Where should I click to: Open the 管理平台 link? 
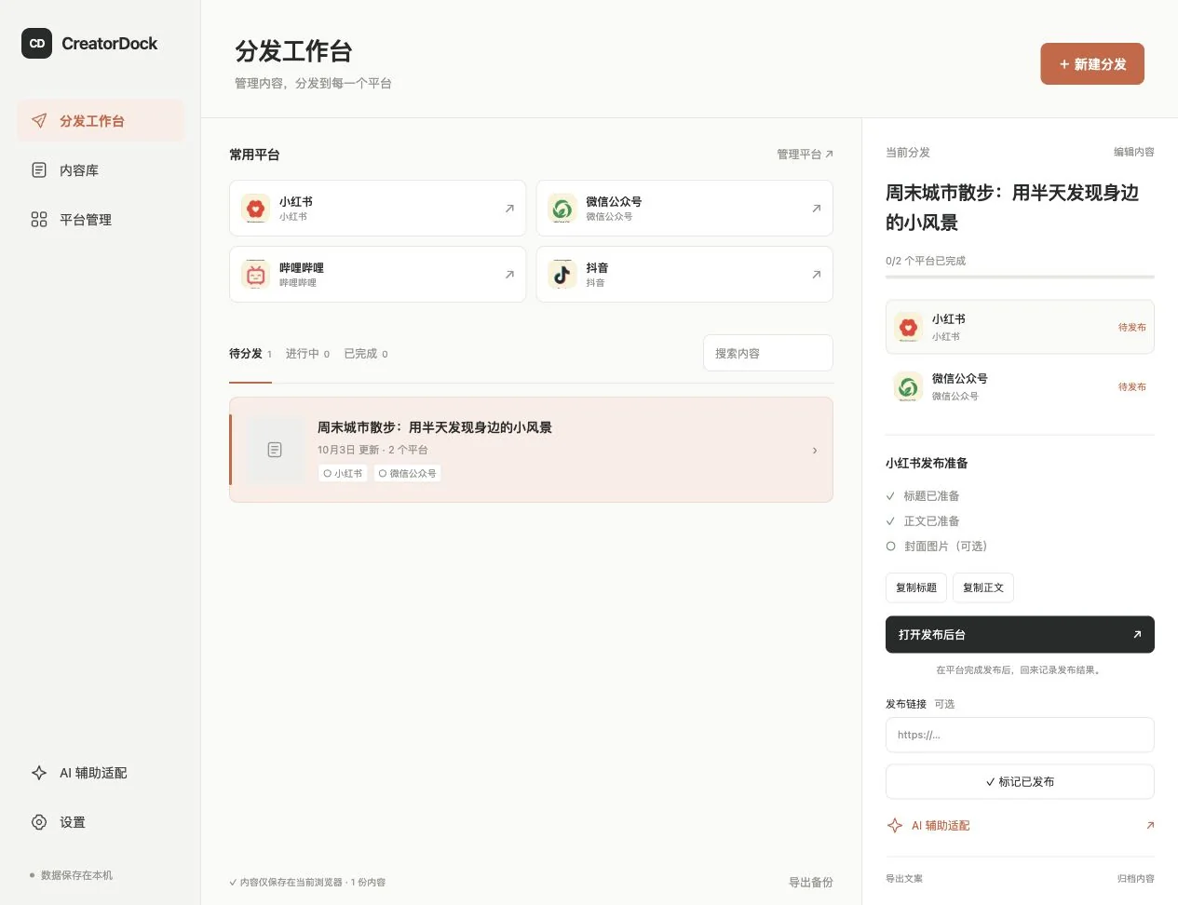pyautogui.click(x=805, y=155)
